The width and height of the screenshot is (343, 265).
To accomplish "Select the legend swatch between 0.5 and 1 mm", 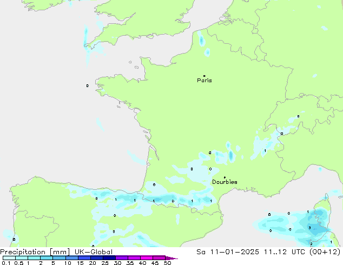I will pyautogui.click(x=22, y=258).
